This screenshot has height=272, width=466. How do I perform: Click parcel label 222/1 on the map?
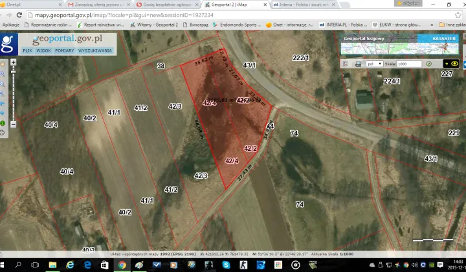(x=300, y=58)
